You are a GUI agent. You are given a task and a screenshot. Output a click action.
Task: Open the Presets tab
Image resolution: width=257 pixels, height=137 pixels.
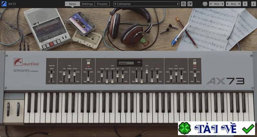click(102, 4)
